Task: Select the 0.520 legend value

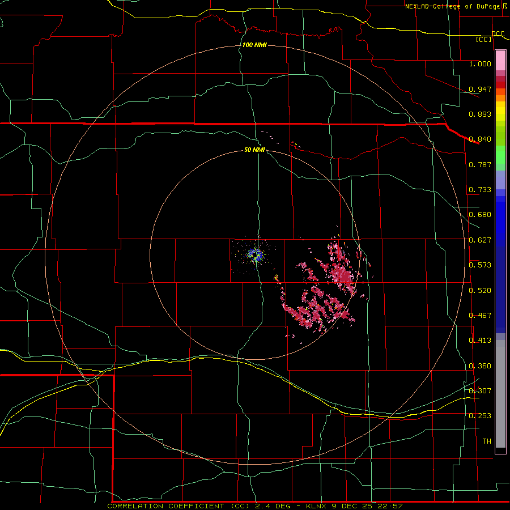Action: pos(480,290)
